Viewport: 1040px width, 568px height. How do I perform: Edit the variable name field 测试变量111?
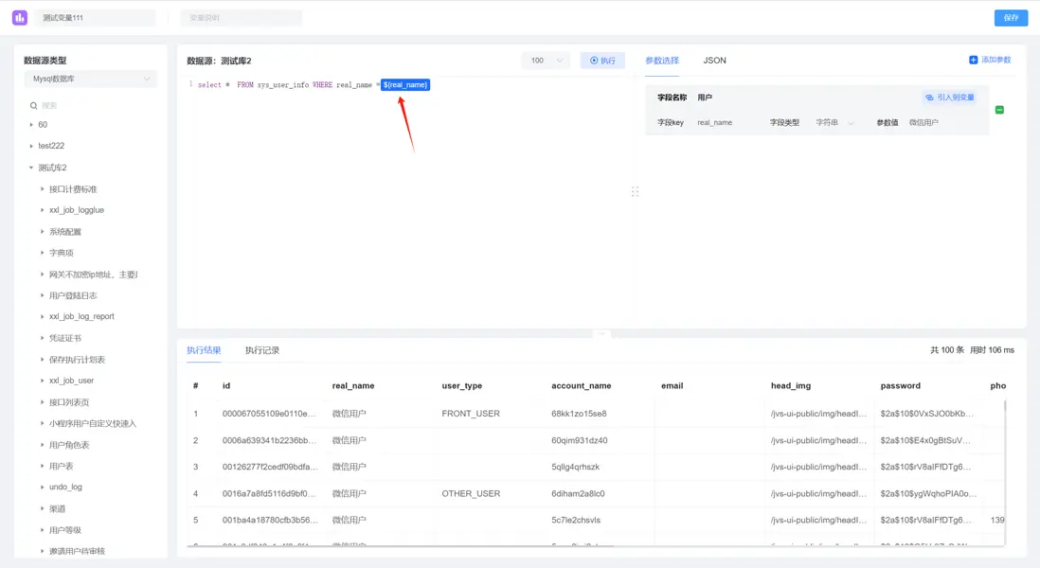[95, 18]
